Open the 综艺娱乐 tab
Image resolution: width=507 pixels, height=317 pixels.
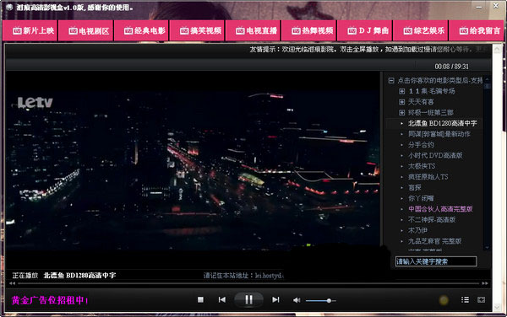[x=420, y=30]
